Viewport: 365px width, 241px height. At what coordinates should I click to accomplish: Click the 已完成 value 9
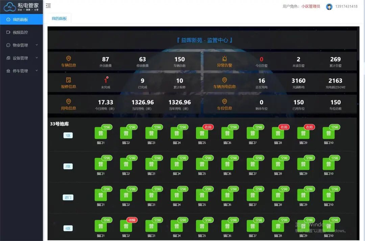143,81
